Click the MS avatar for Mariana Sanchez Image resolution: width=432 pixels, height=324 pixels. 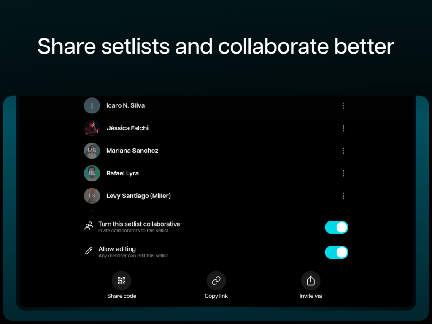point(92,151)
